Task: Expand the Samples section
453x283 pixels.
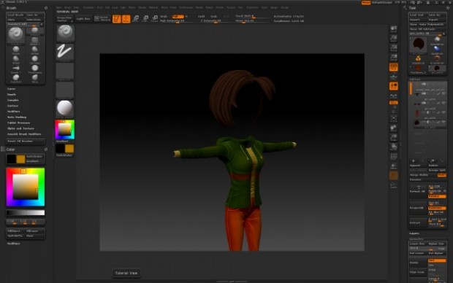Action: tap(13, 100)
